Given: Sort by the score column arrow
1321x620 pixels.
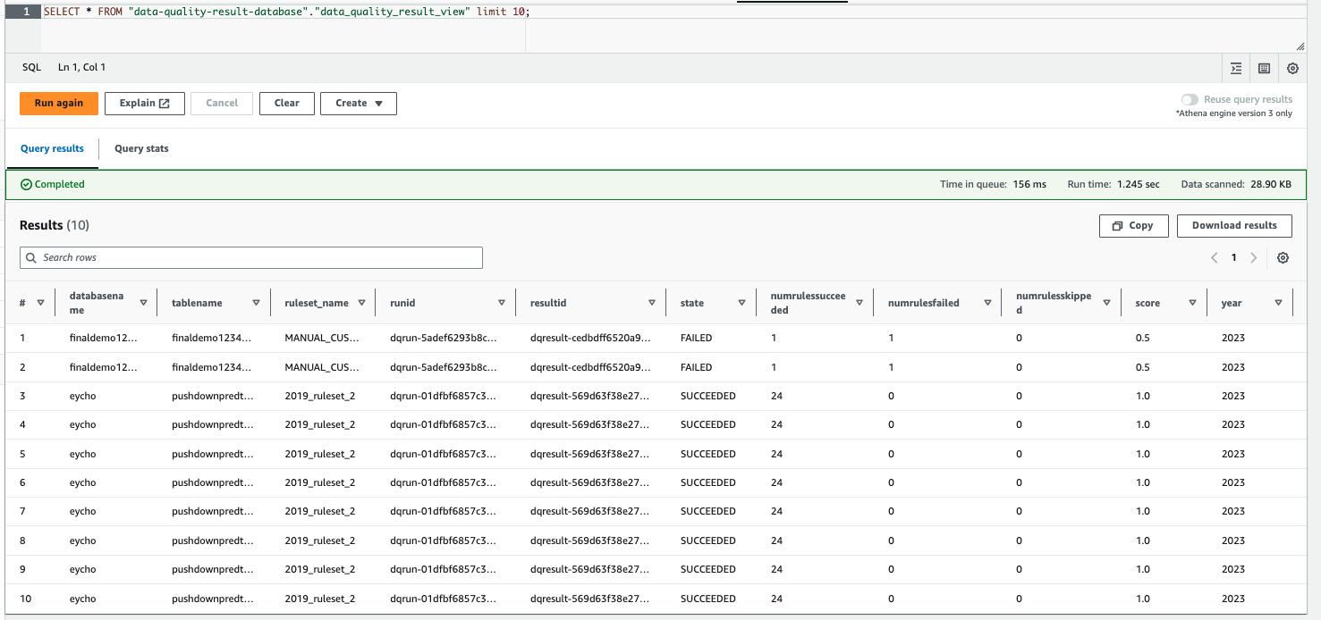Looking at the screenshot, I should coord(1192,303).
